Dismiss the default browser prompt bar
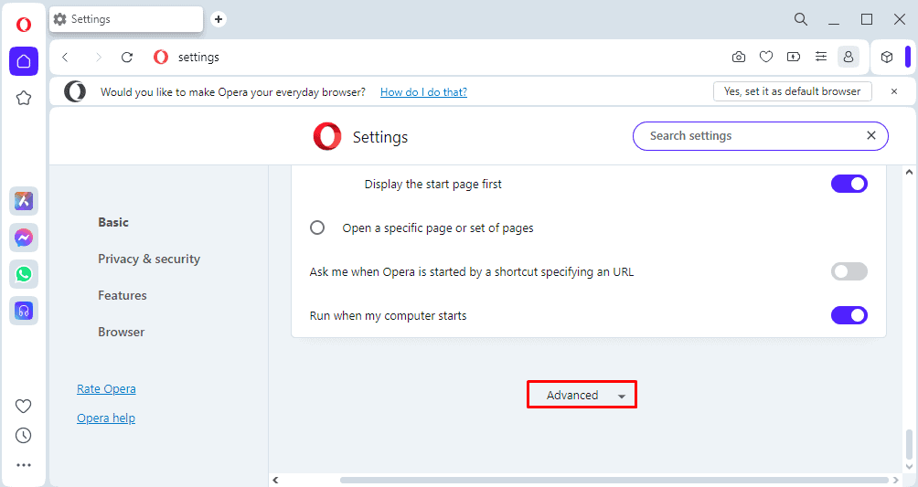 tap(894, 91)
